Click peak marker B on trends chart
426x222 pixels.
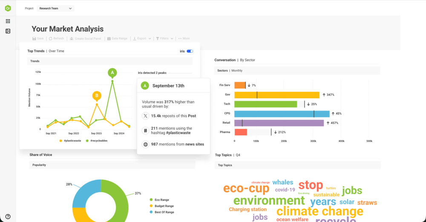(97, 96)
